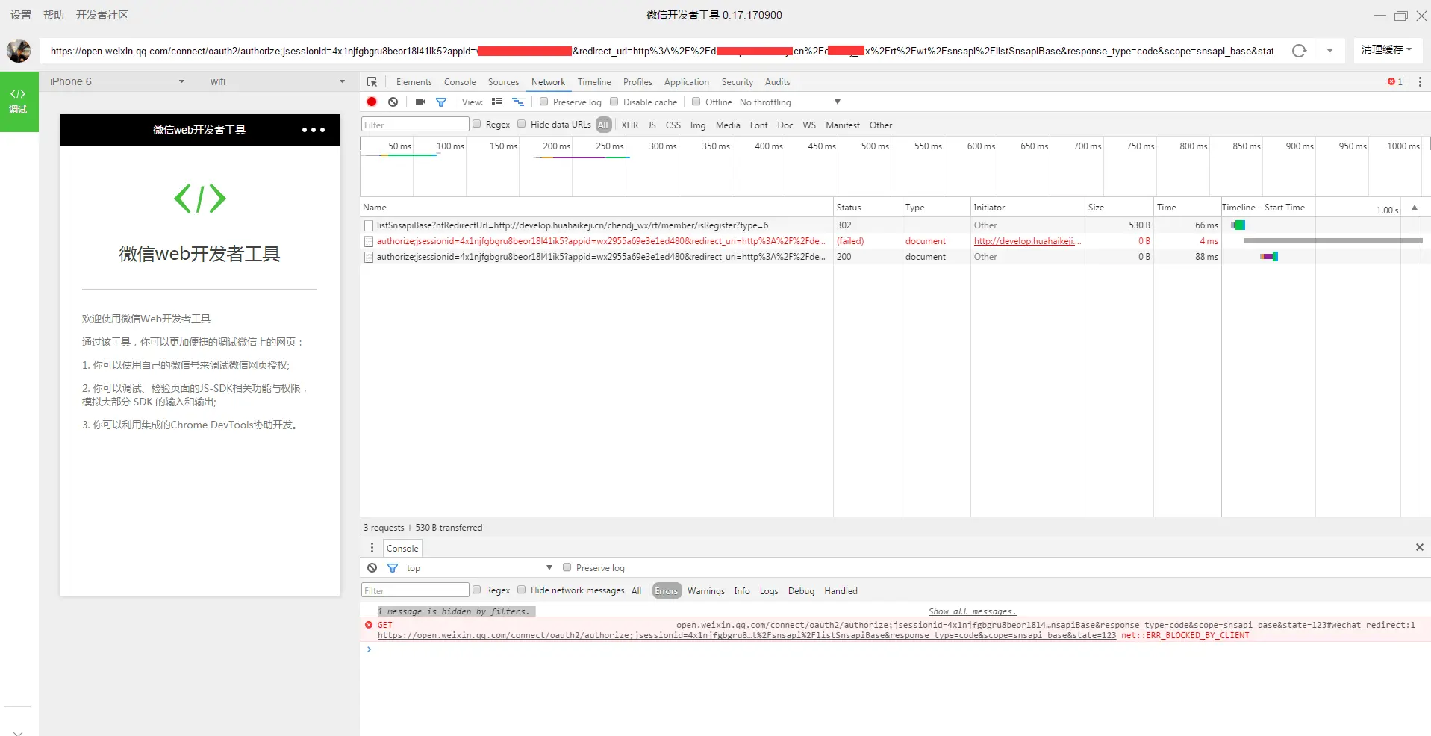Open the 开发者社区 menu
This screenshot has width=1431, height=736.
(102, 15)
